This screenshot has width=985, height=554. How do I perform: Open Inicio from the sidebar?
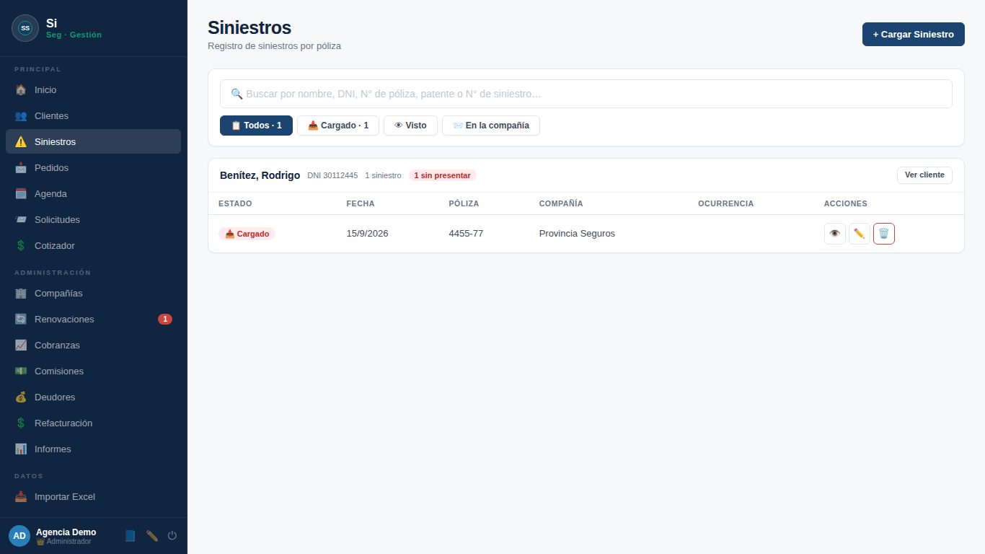pos(93,90)
